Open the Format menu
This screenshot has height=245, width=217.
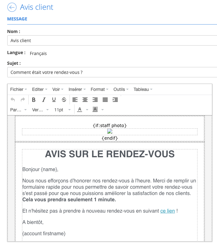(99, 89)
